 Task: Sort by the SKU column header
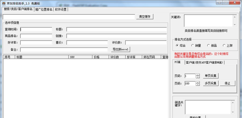pyautogui.click(x=80, y=57)
